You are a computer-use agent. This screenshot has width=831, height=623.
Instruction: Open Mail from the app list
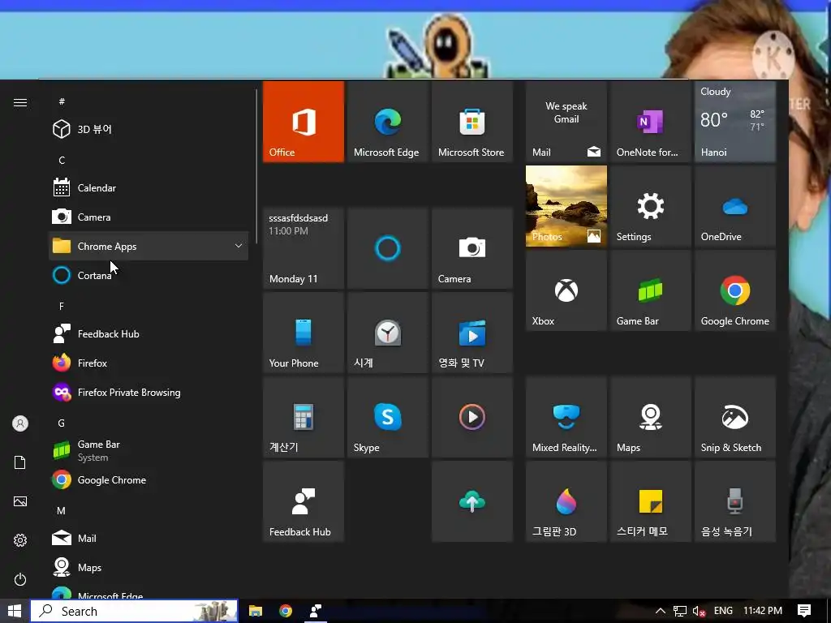pos(149,539)
